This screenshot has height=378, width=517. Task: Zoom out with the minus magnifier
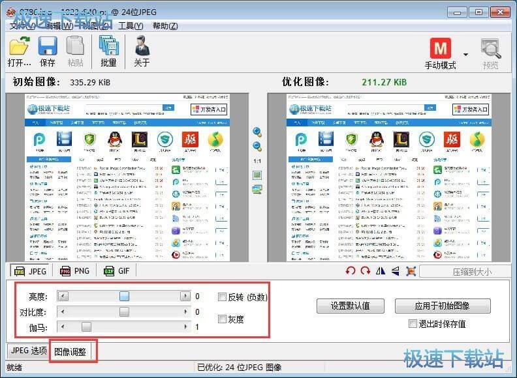click(x=257, y=146)
